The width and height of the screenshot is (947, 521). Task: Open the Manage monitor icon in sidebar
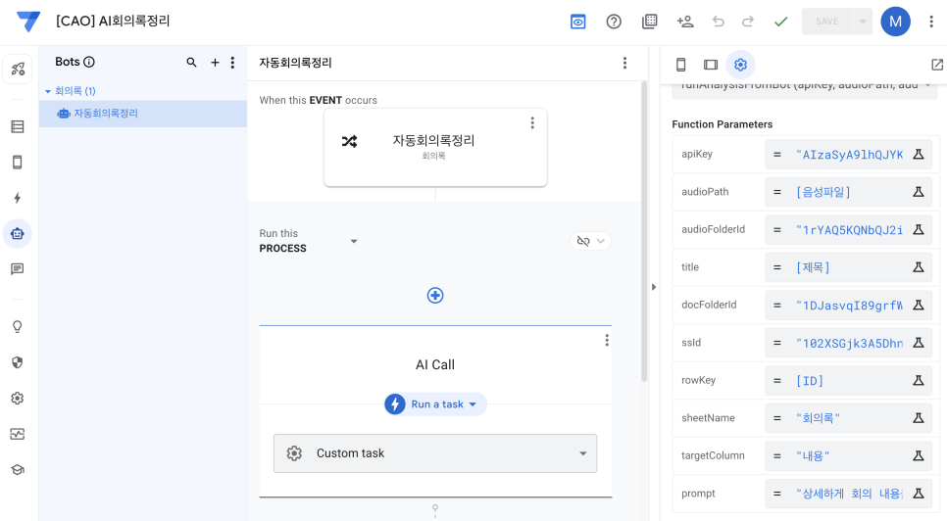(x=18, y=434)
